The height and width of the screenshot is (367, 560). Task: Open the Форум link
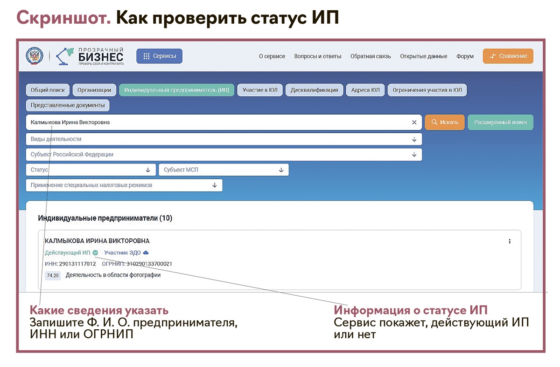pos(465,56)
